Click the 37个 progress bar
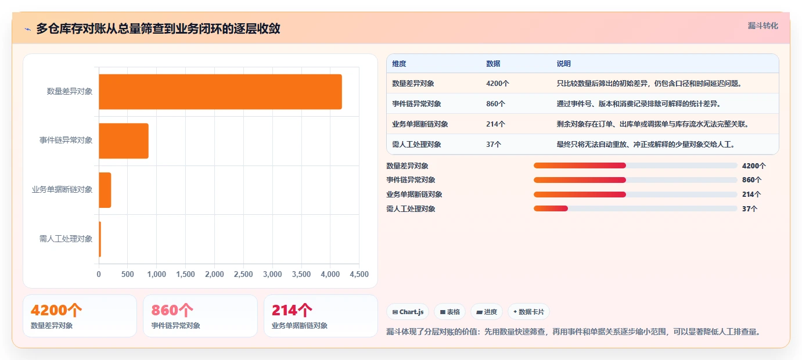The width and height of the screenshot is (802, 360). 635,208
